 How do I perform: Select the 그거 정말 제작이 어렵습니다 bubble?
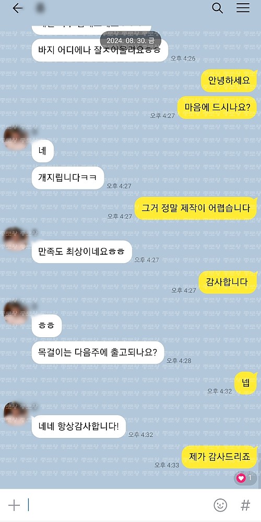pyautogui.click(x=196, y=208)
